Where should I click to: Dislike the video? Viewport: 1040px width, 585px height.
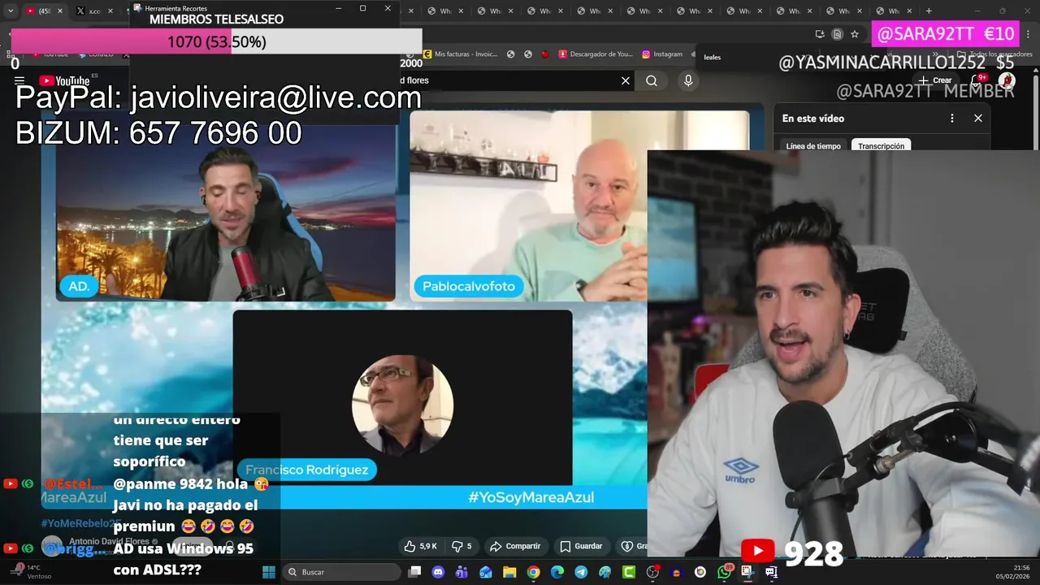pos(461,546)
